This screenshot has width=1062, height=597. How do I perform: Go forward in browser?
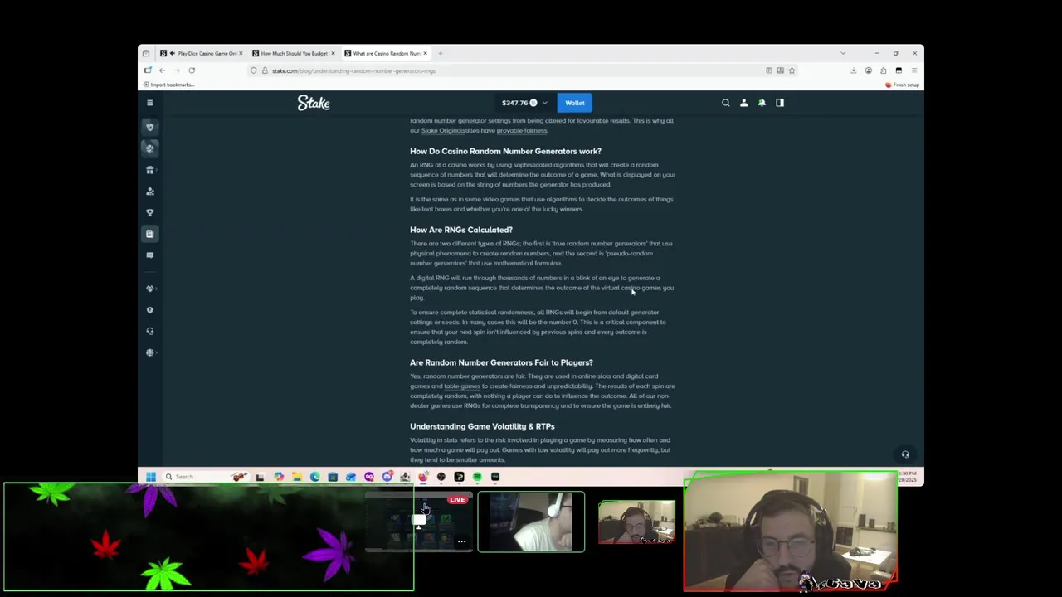click(x=176, y=70)
